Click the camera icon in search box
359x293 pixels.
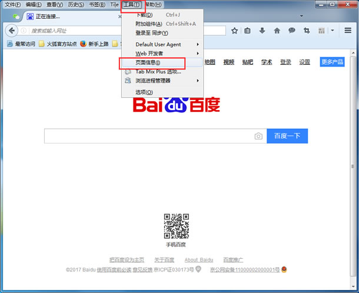click(258, 136)
